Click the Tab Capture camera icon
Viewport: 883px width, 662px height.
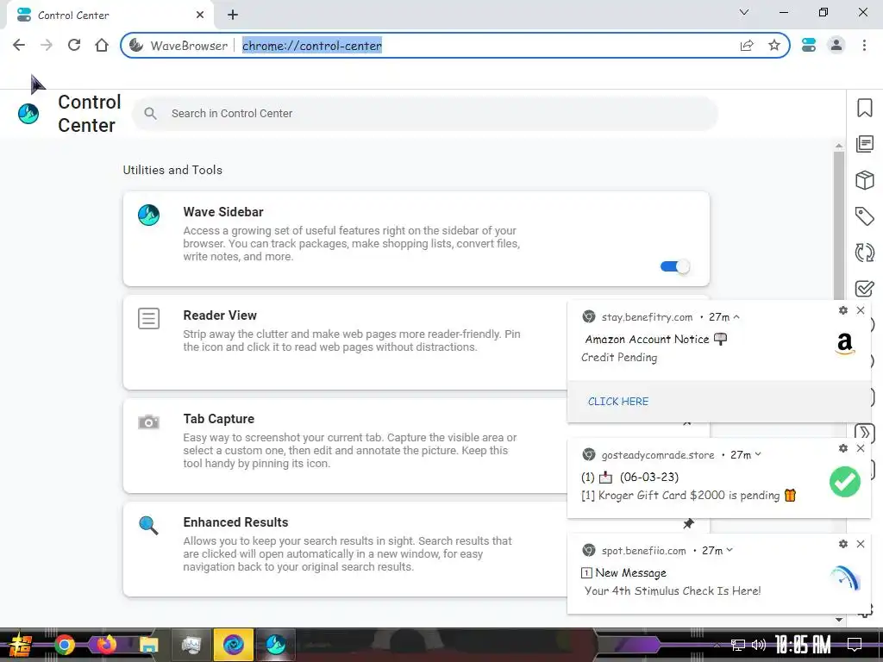pos(148,422)
